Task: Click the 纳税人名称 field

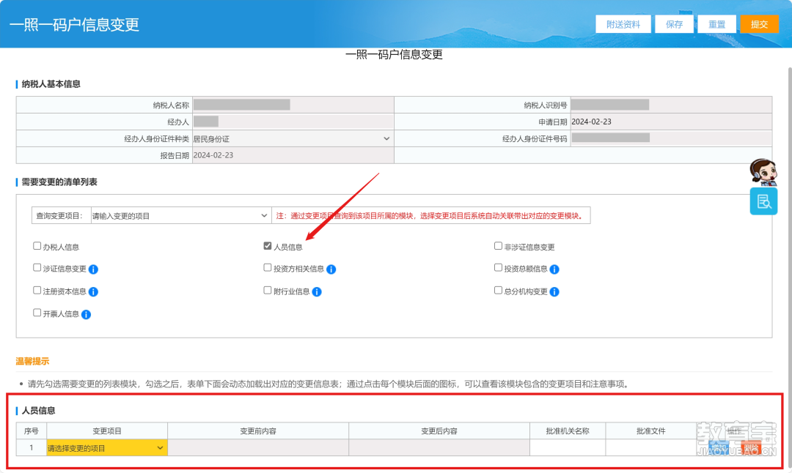Action: 293,105
